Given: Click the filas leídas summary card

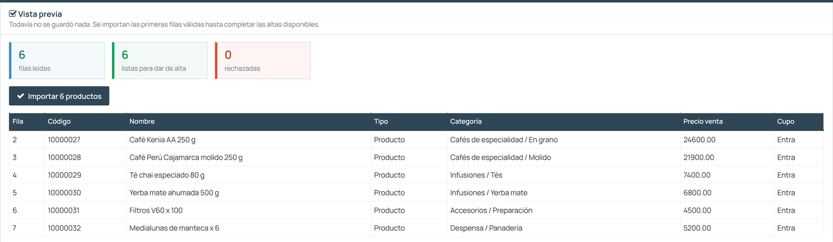Looking at the screenshot, I should click(57, 60).
